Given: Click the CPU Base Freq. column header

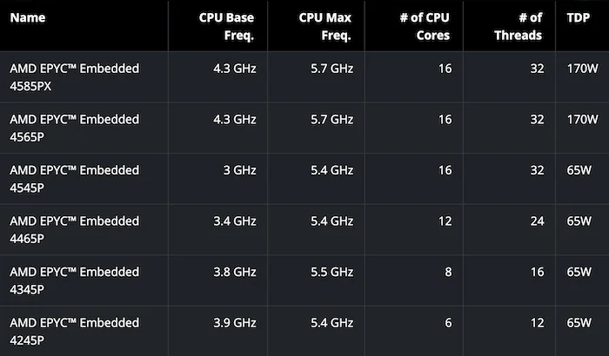Looking at the screenshot, I should 225,26.
